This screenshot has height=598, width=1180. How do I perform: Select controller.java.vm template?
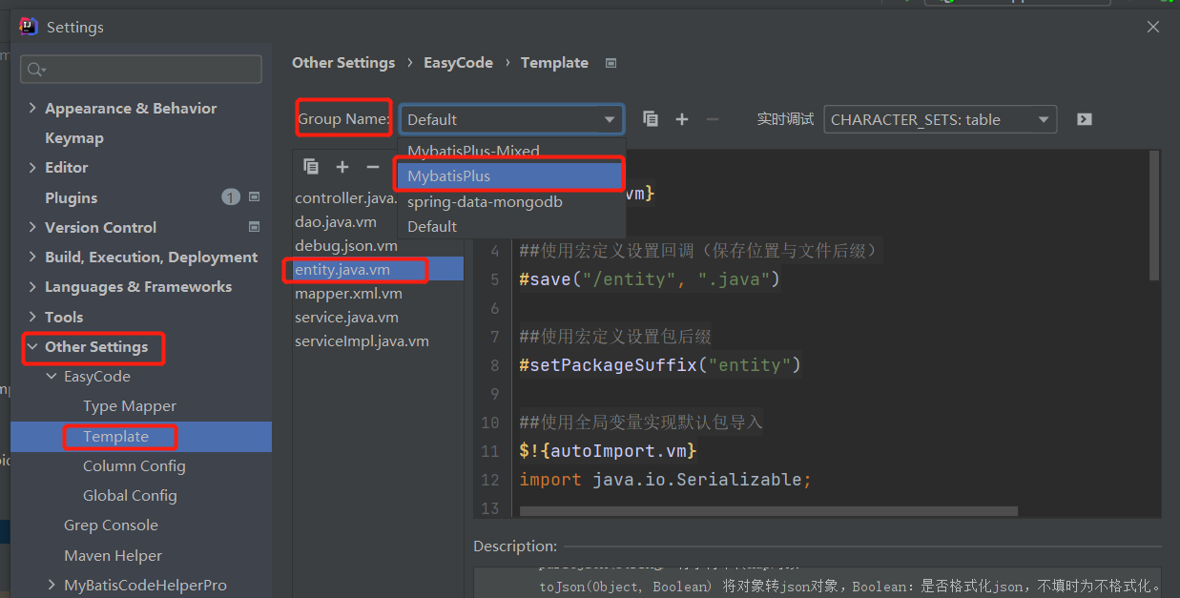tap(345, 197)
